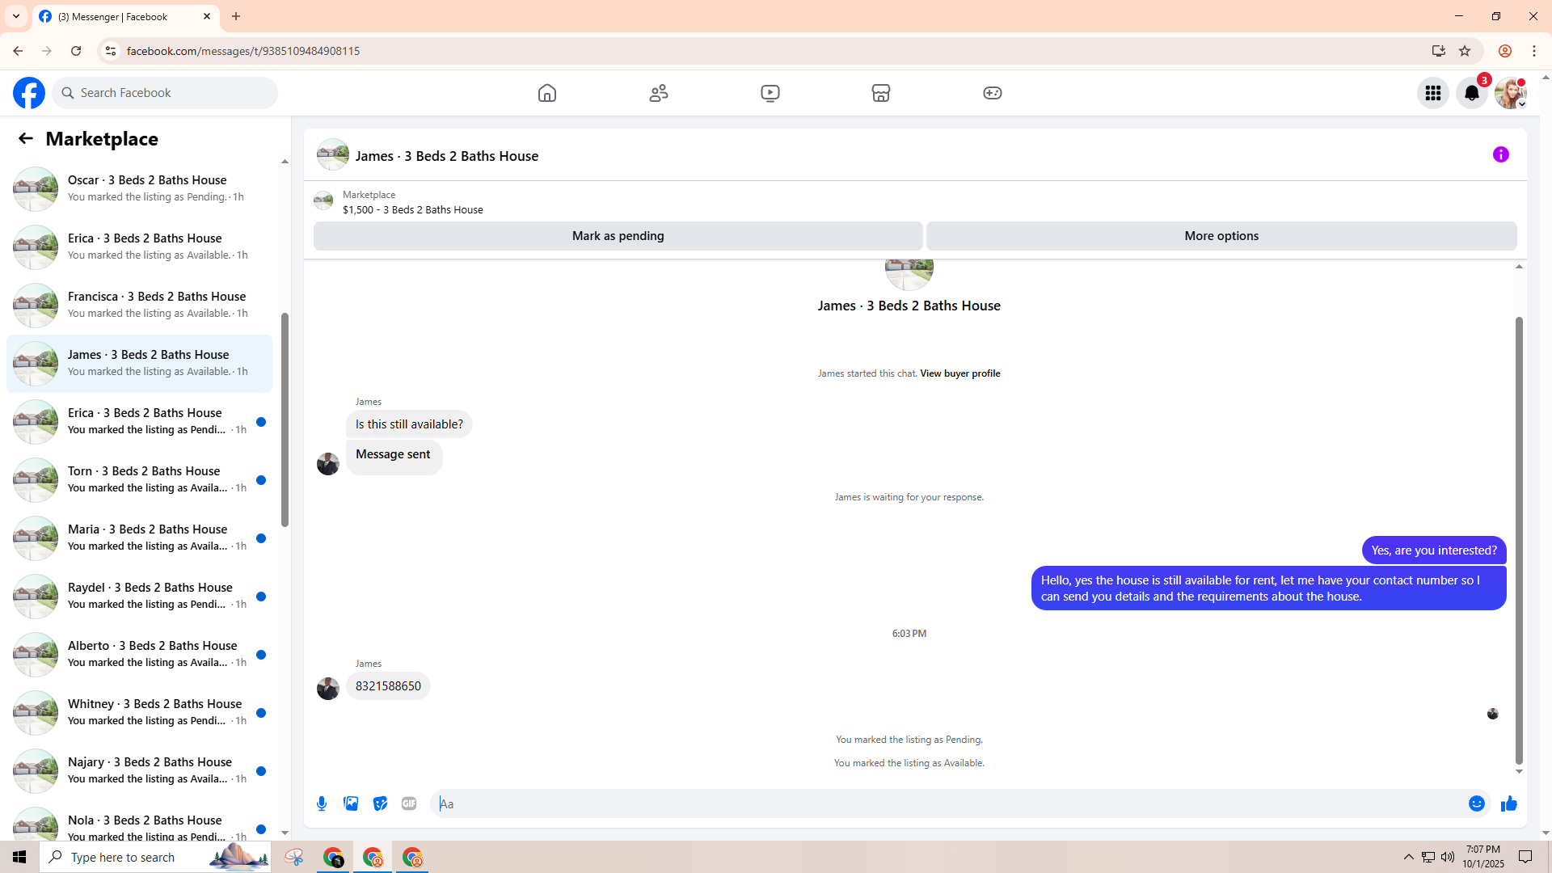Go back from Marketplace chats list
This screenshot has height=873, width=1552.
coord(26,138)
